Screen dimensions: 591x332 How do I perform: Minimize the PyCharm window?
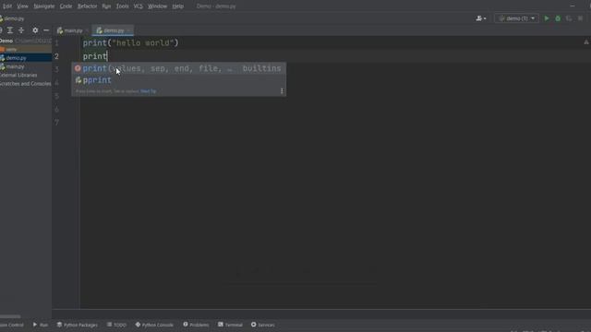tap(573, 6)
